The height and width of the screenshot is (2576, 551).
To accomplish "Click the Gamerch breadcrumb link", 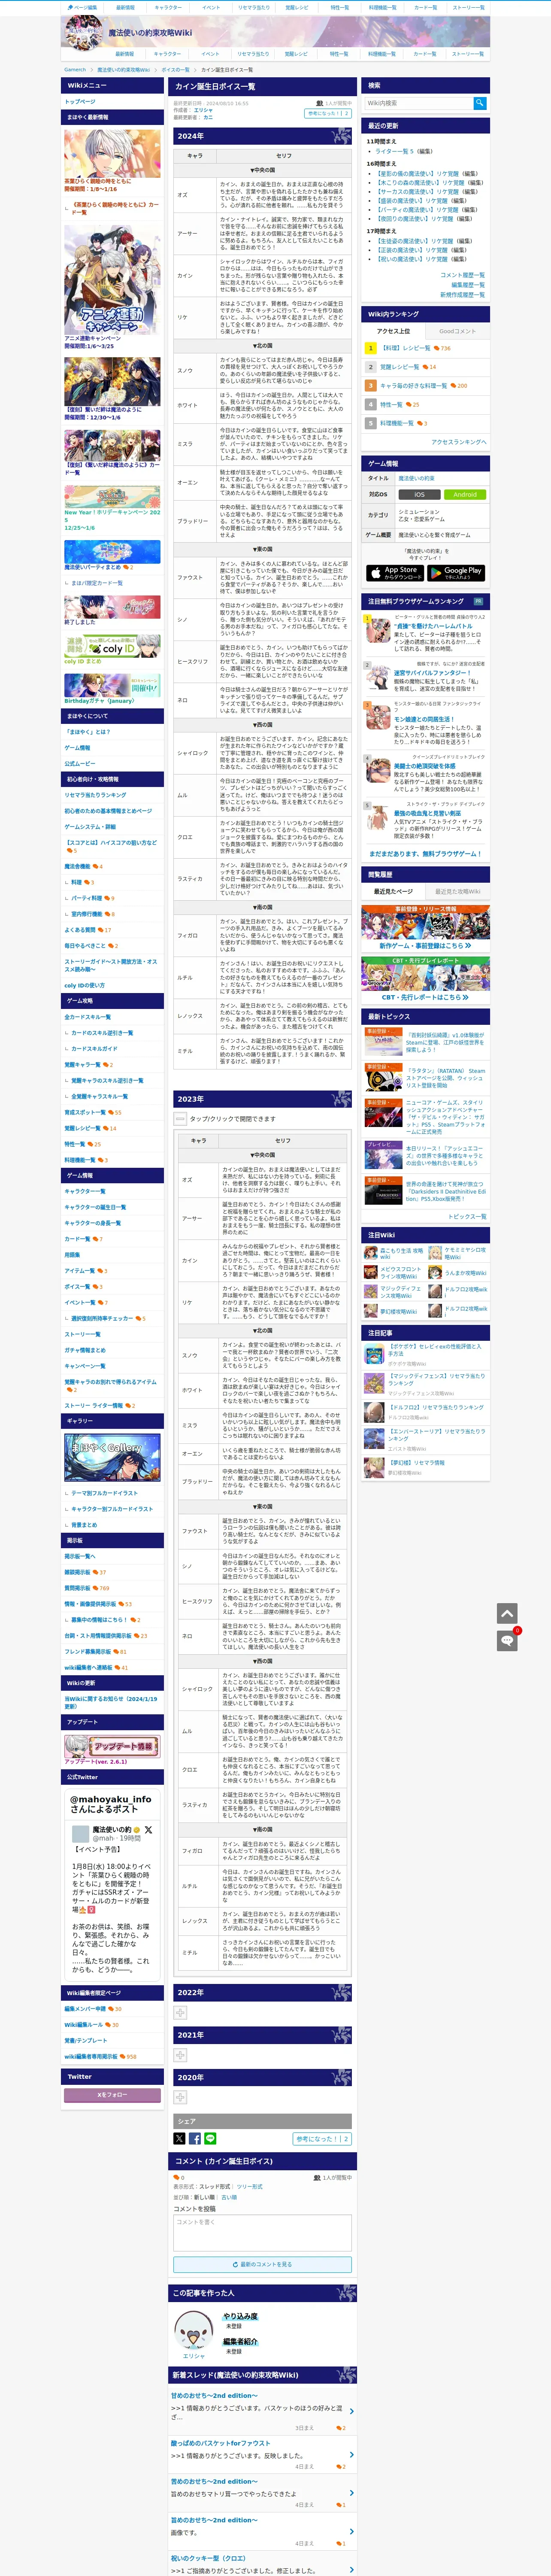I will (75, 70).
